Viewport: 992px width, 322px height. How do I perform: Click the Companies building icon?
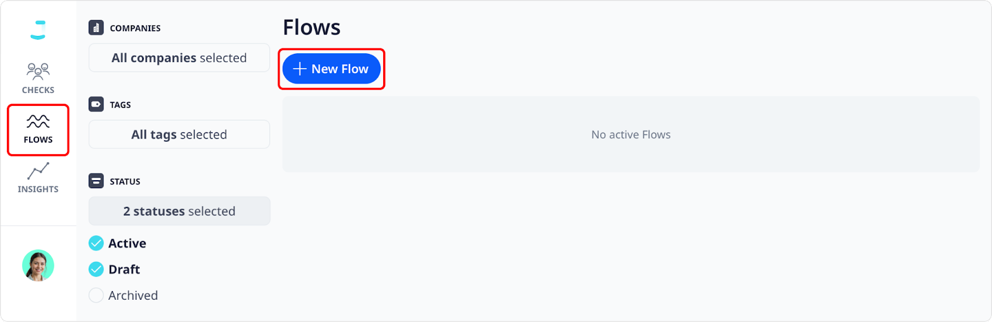pyautogui.click(x=96, y=28)
